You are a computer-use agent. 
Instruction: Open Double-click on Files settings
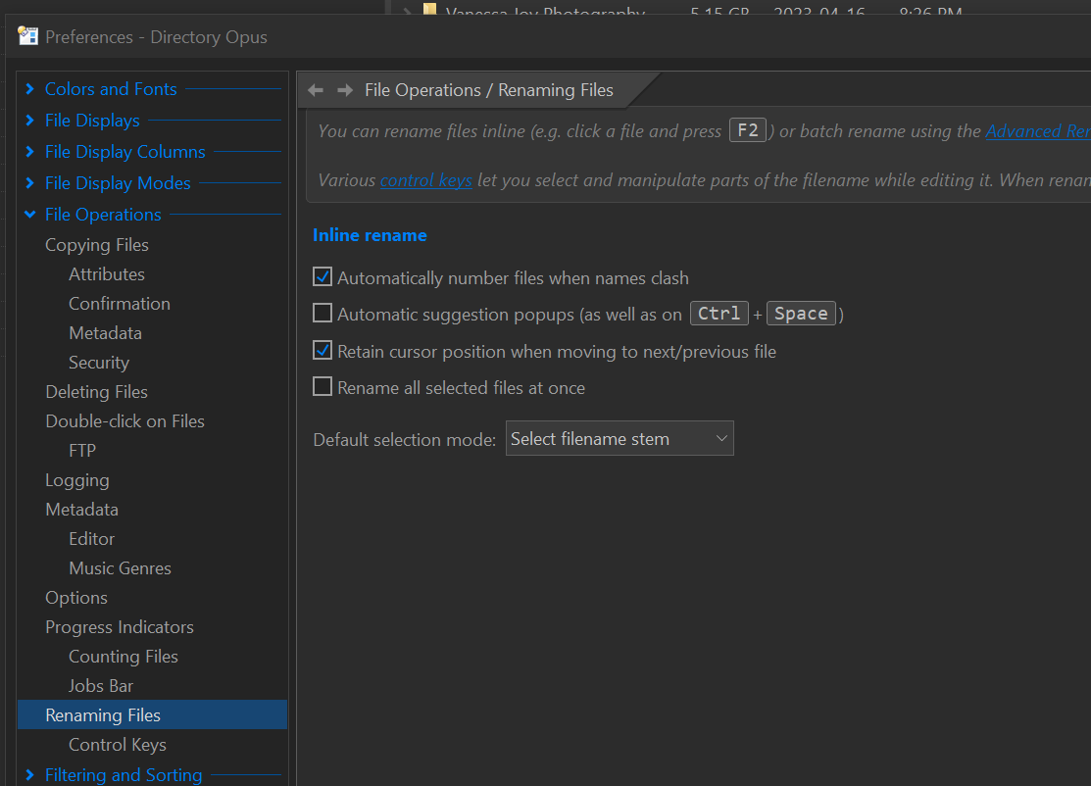[x=124, y=420]
